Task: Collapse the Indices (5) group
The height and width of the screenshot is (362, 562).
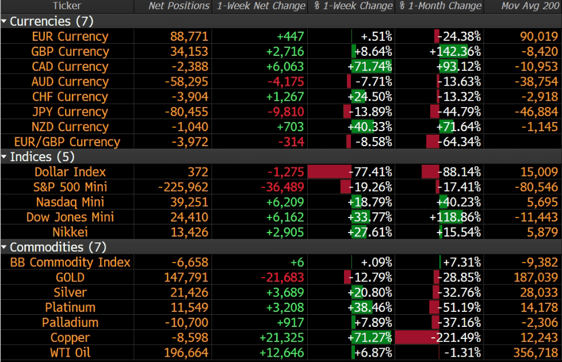Action: pyautogui.click(x=5, y=157)
